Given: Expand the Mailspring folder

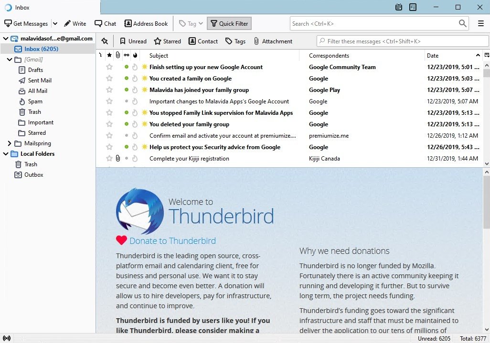Looking at the screenshot, I should 10,143.
